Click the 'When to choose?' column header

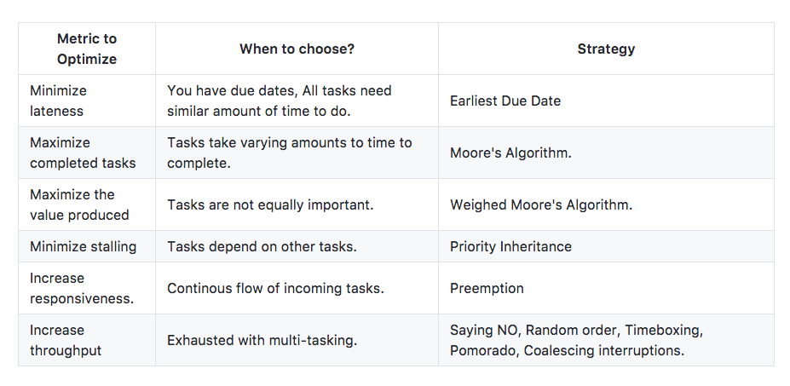(x=297, y=49)
